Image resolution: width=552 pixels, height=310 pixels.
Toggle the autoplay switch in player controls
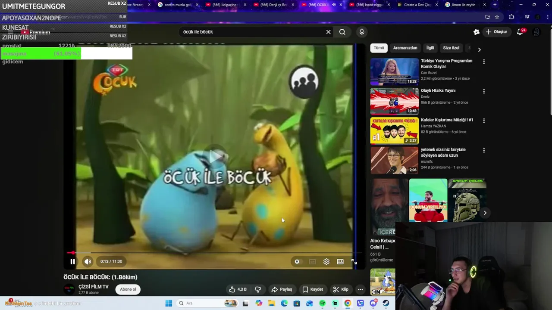coord(297,261)
